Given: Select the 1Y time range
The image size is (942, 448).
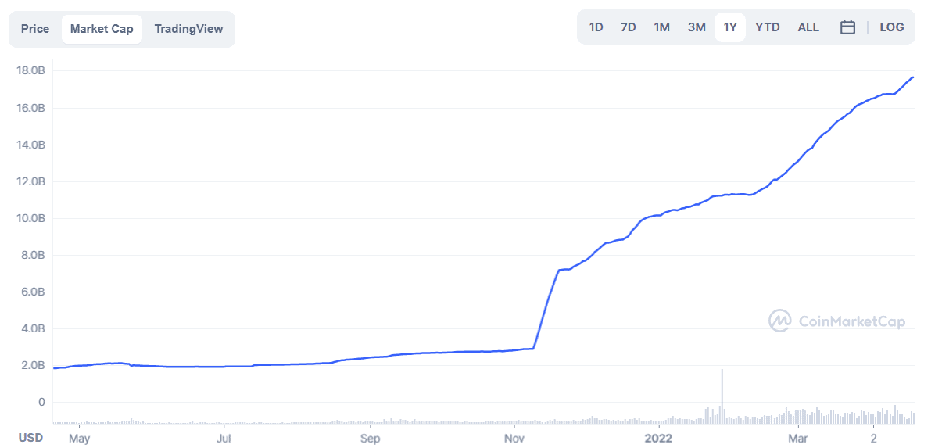Looking at the screenshot, I should [x=730, y=27].
